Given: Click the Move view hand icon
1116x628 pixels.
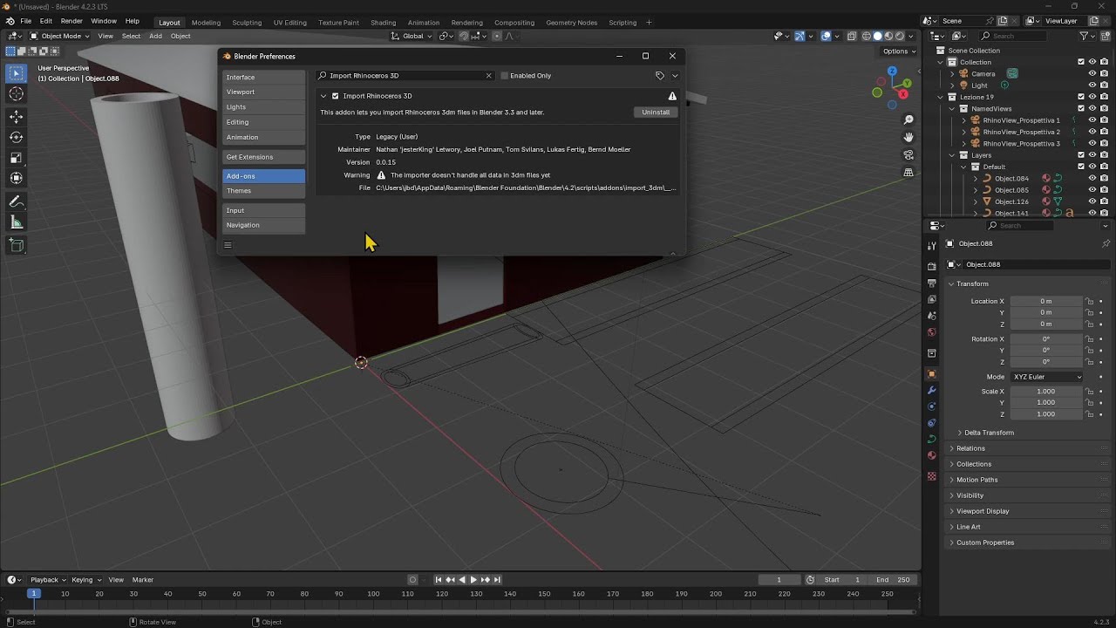Looking at the screenshot, I should click(x=908, y=137).
